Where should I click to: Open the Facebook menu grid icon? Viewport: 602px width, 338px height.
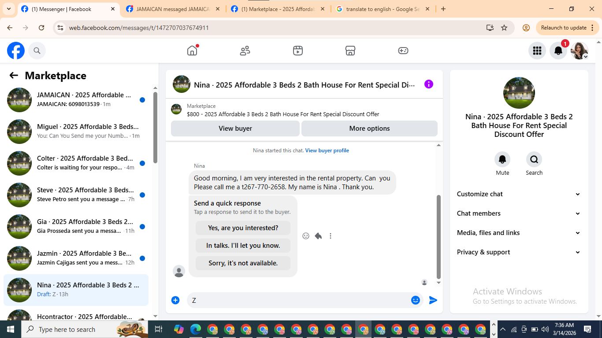537,51
